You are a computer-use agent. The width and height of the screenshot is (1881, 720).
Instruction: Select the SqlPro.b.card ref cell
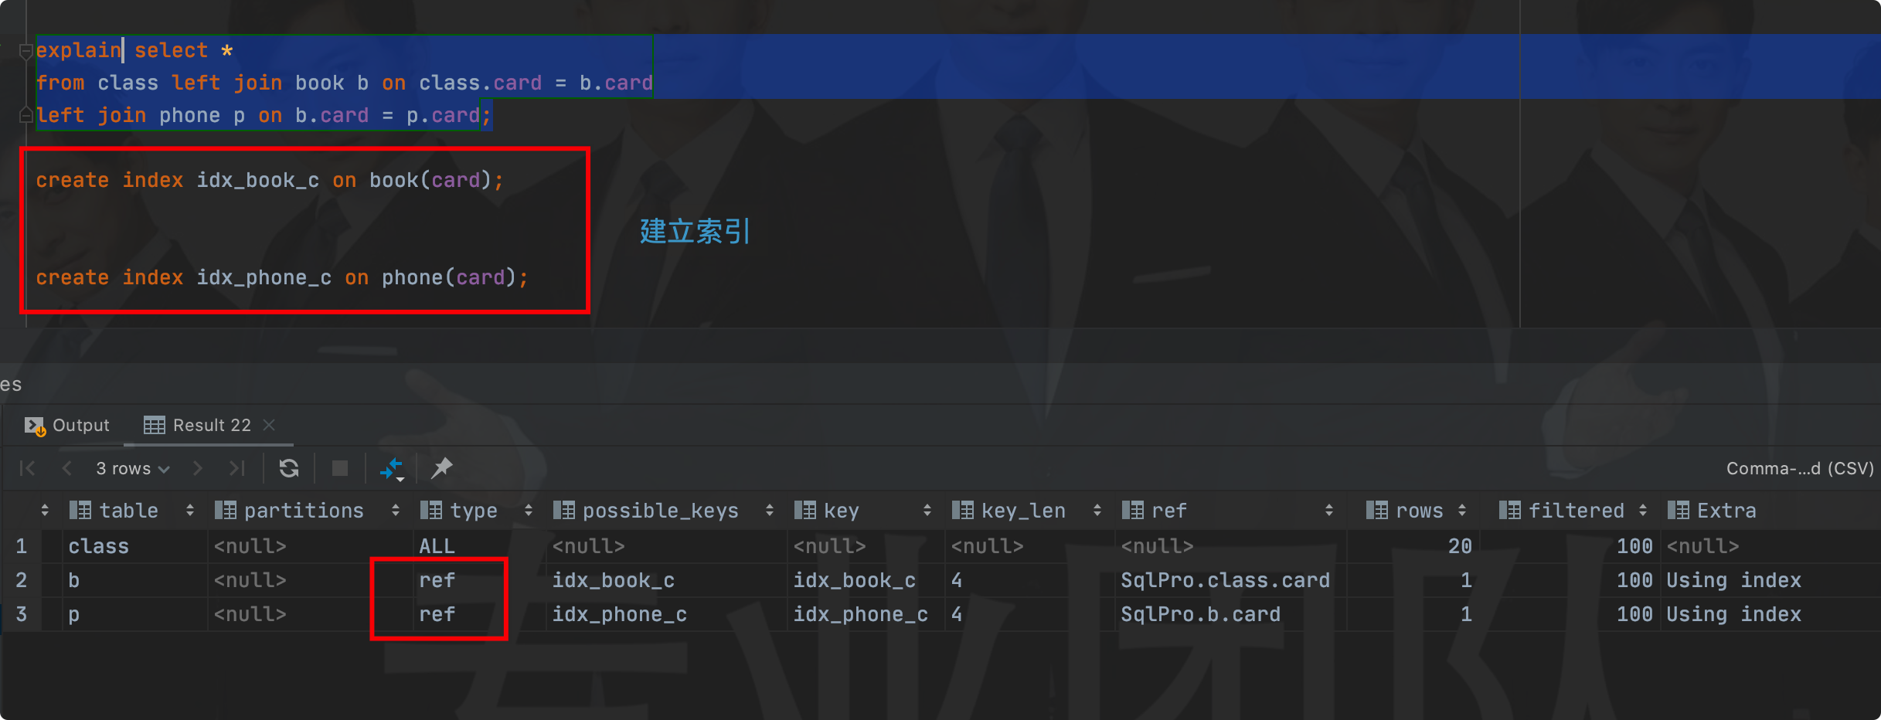pos(1202,614)
